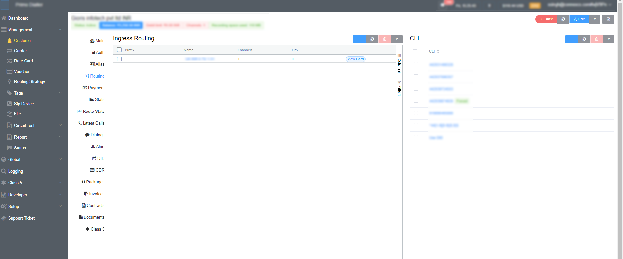Open the Columns side panel

(x=399, y=64)
